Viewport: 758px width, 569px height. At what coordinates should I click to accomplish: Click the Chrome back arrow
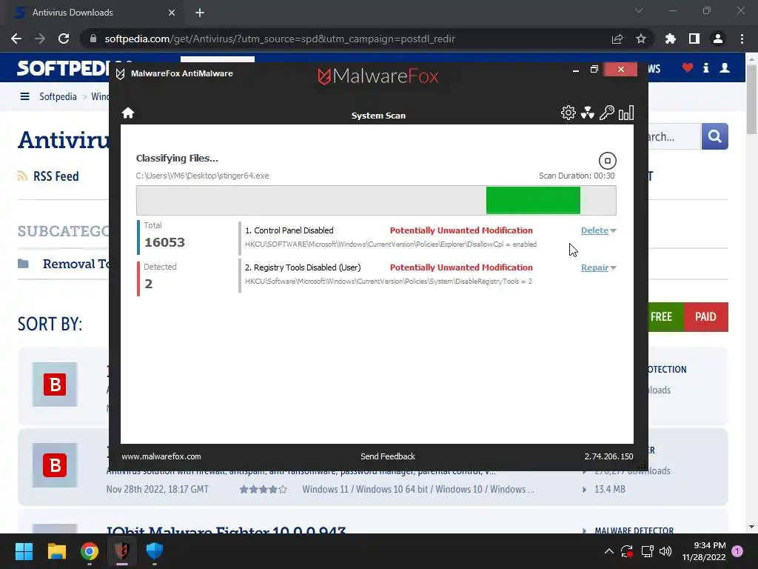coord(16,39)
